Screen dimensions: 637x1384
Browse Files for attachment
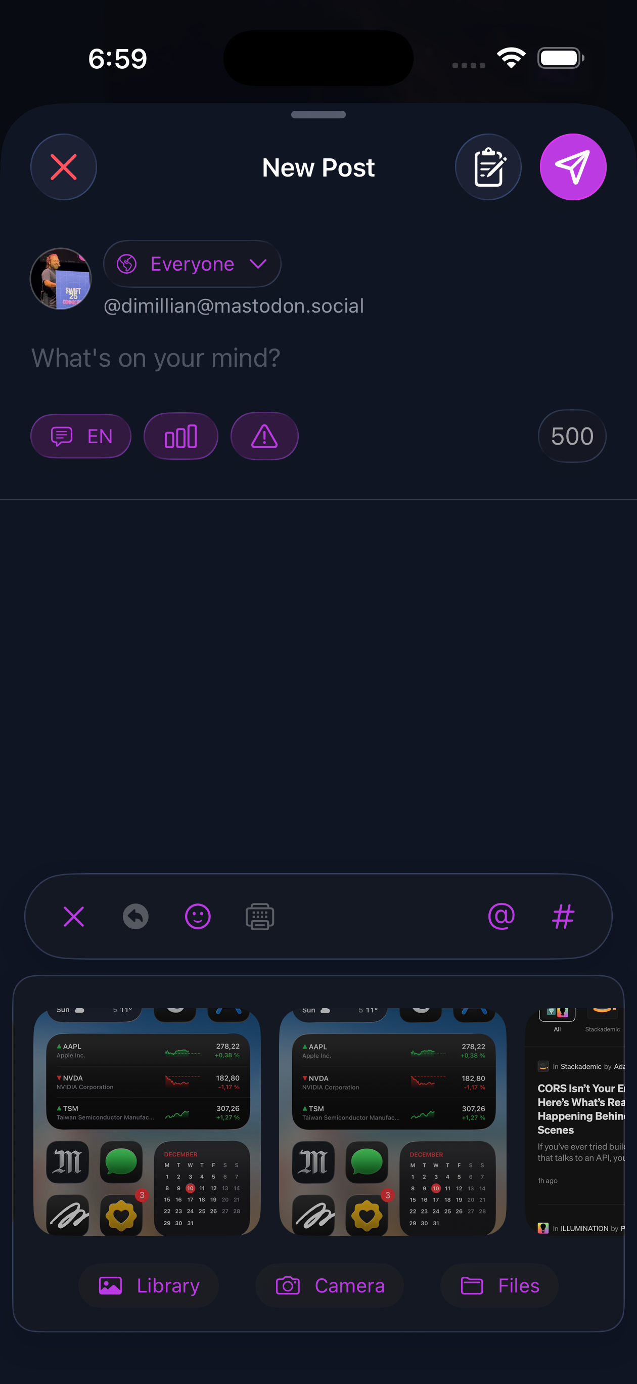[499, 1286]
